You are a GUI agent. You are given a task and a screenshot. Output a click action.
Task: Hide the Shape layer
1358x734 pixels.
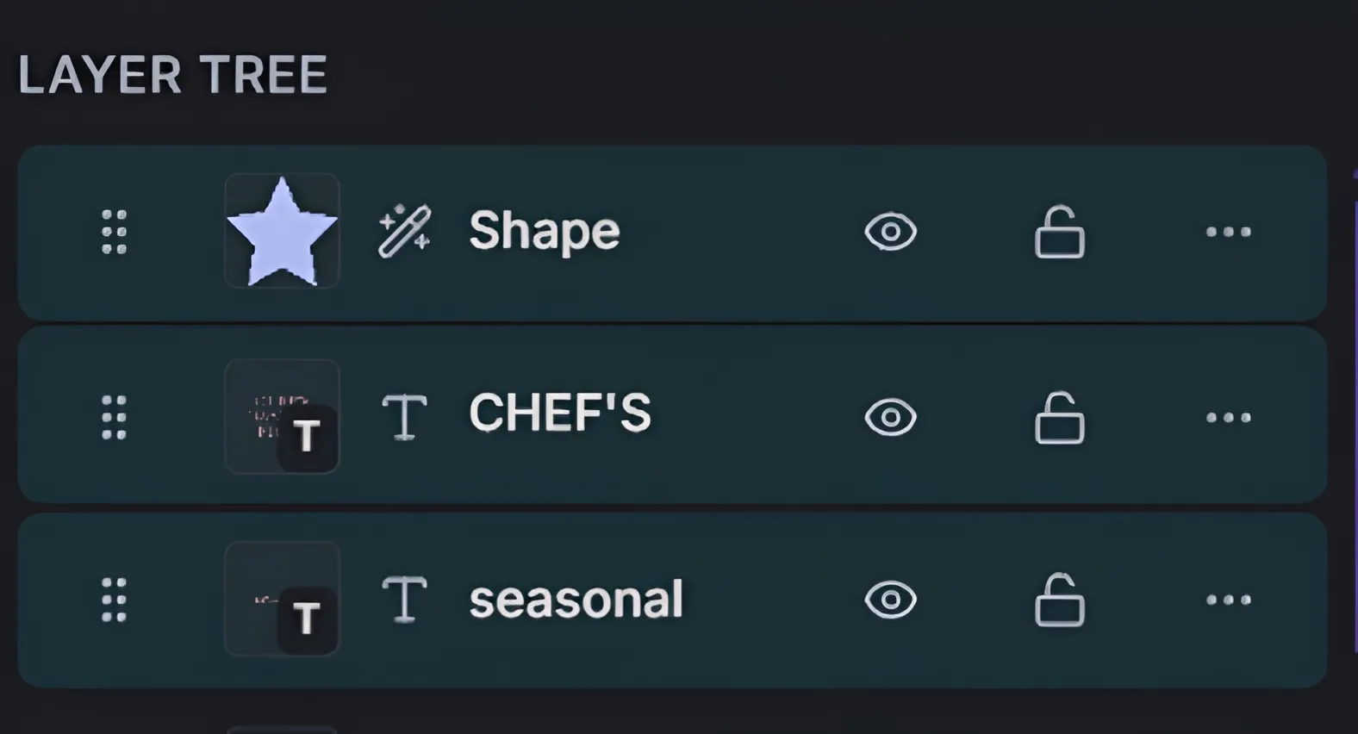coord(890,232)
